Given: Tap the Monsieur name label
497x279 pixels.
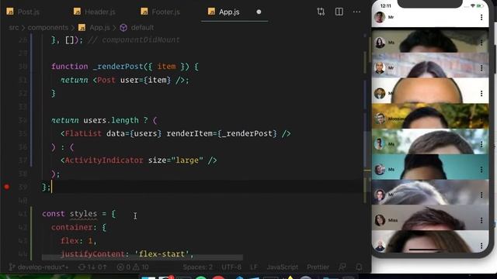Looking at the screenshot, I should pyautogui.click(x=396, y=119).
